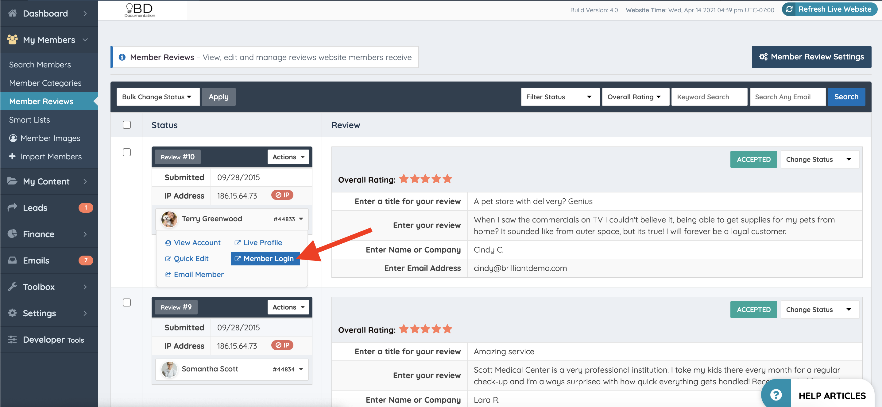
Task: Click the Refresh Live Website icon
Action: click(x=790, y=9)
